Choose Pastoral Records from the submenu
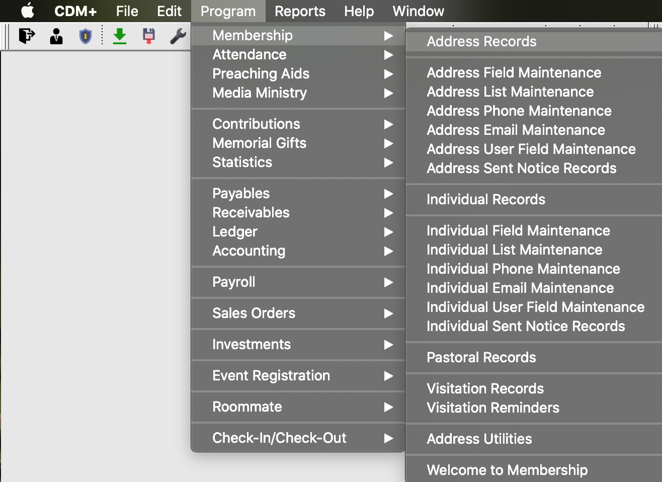Screen dimensions: 662x482 tap(481, 357)
